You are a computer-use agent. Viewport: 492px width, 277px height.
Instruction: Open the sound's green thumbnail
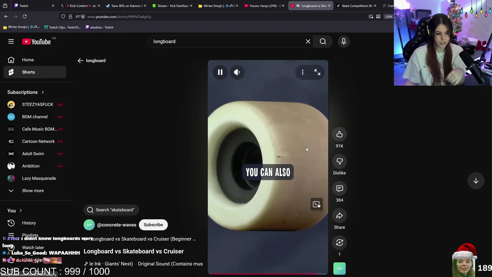(339, 269)
